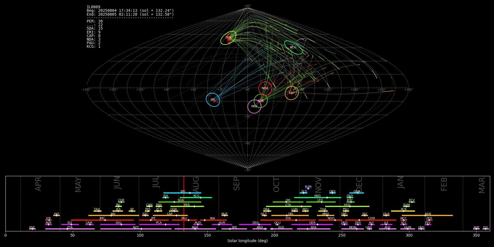494x247 pixels.
Task: Click the SPE shower bar in timeline
Action: [234, 229]
